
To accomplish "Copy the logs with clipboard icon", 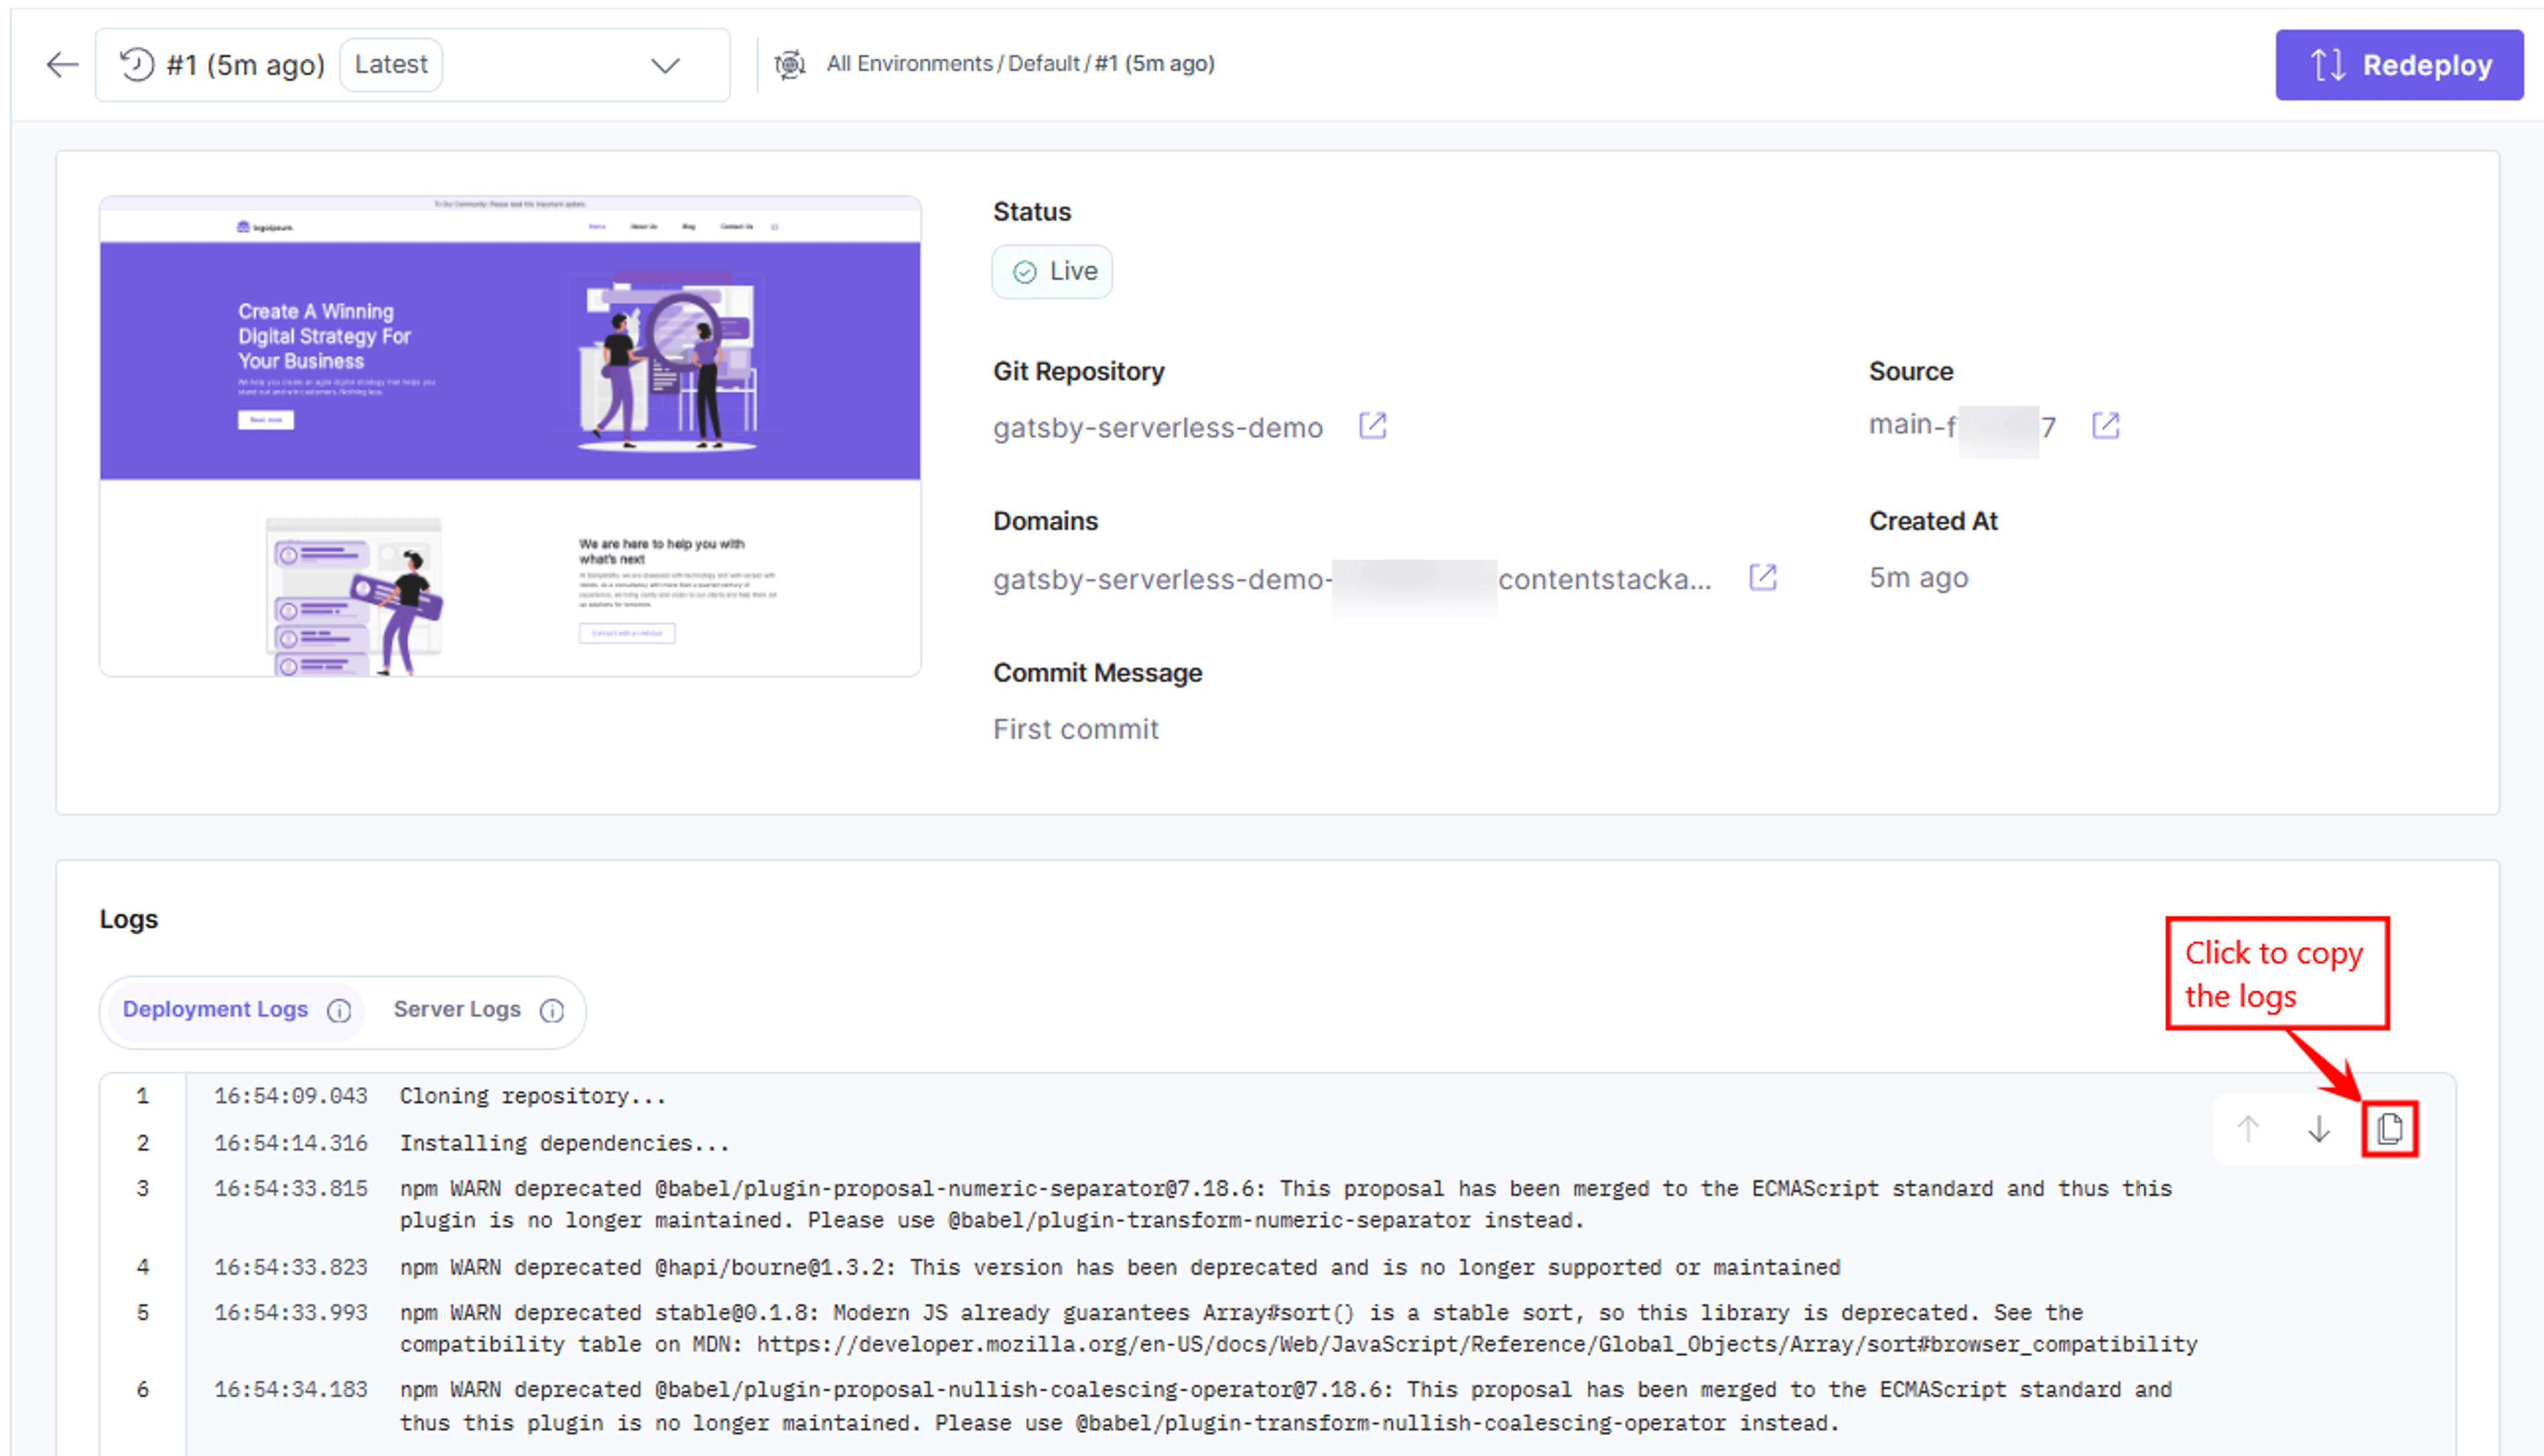I will [2391, 1129].
